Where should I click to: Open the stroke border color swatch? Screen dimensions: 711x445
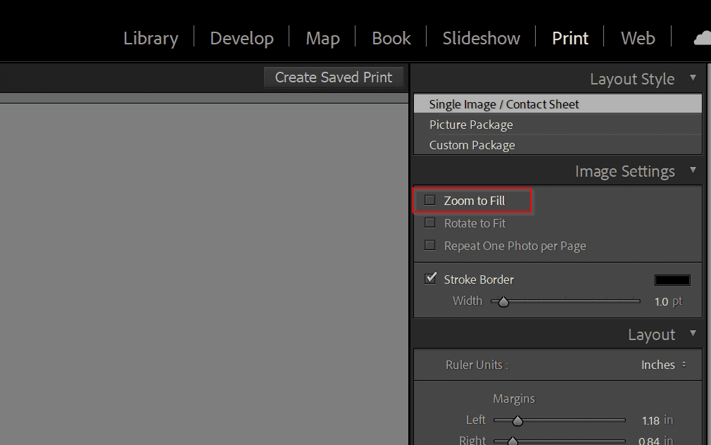[x=672, y=280]
